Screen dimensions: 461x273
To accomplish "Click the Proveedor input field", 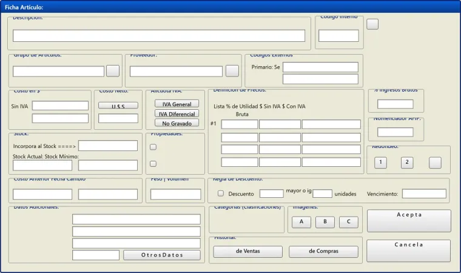I will pos(176,71).
